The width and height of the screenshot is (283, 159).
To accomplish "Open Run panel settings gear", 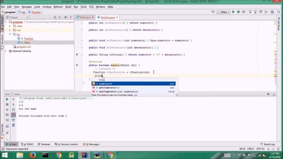I will [268, 94].
